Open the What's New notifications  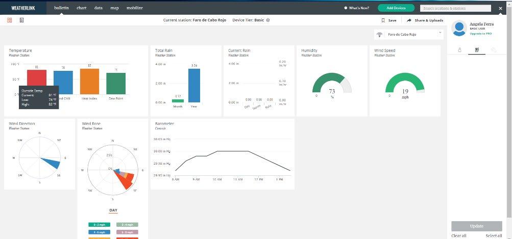tap(357, 8)
